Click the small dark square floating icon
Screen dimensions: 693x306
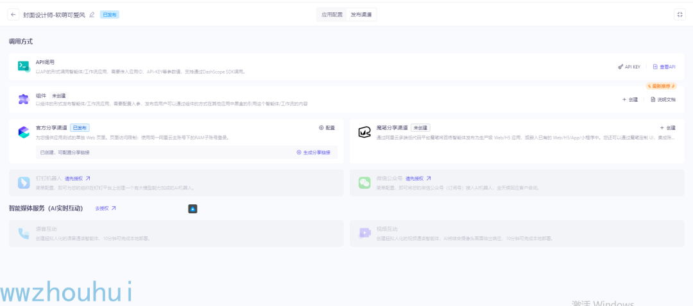point(193,209)
